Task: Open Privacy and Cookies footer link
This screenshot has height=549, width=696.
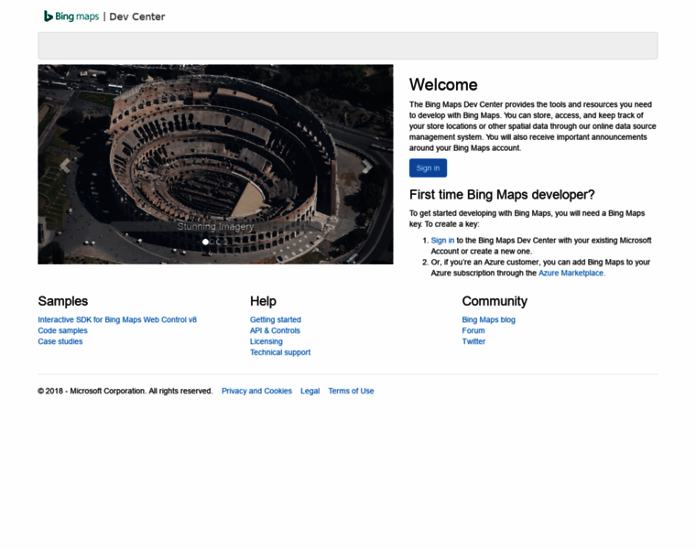Action: coord(256,392)
